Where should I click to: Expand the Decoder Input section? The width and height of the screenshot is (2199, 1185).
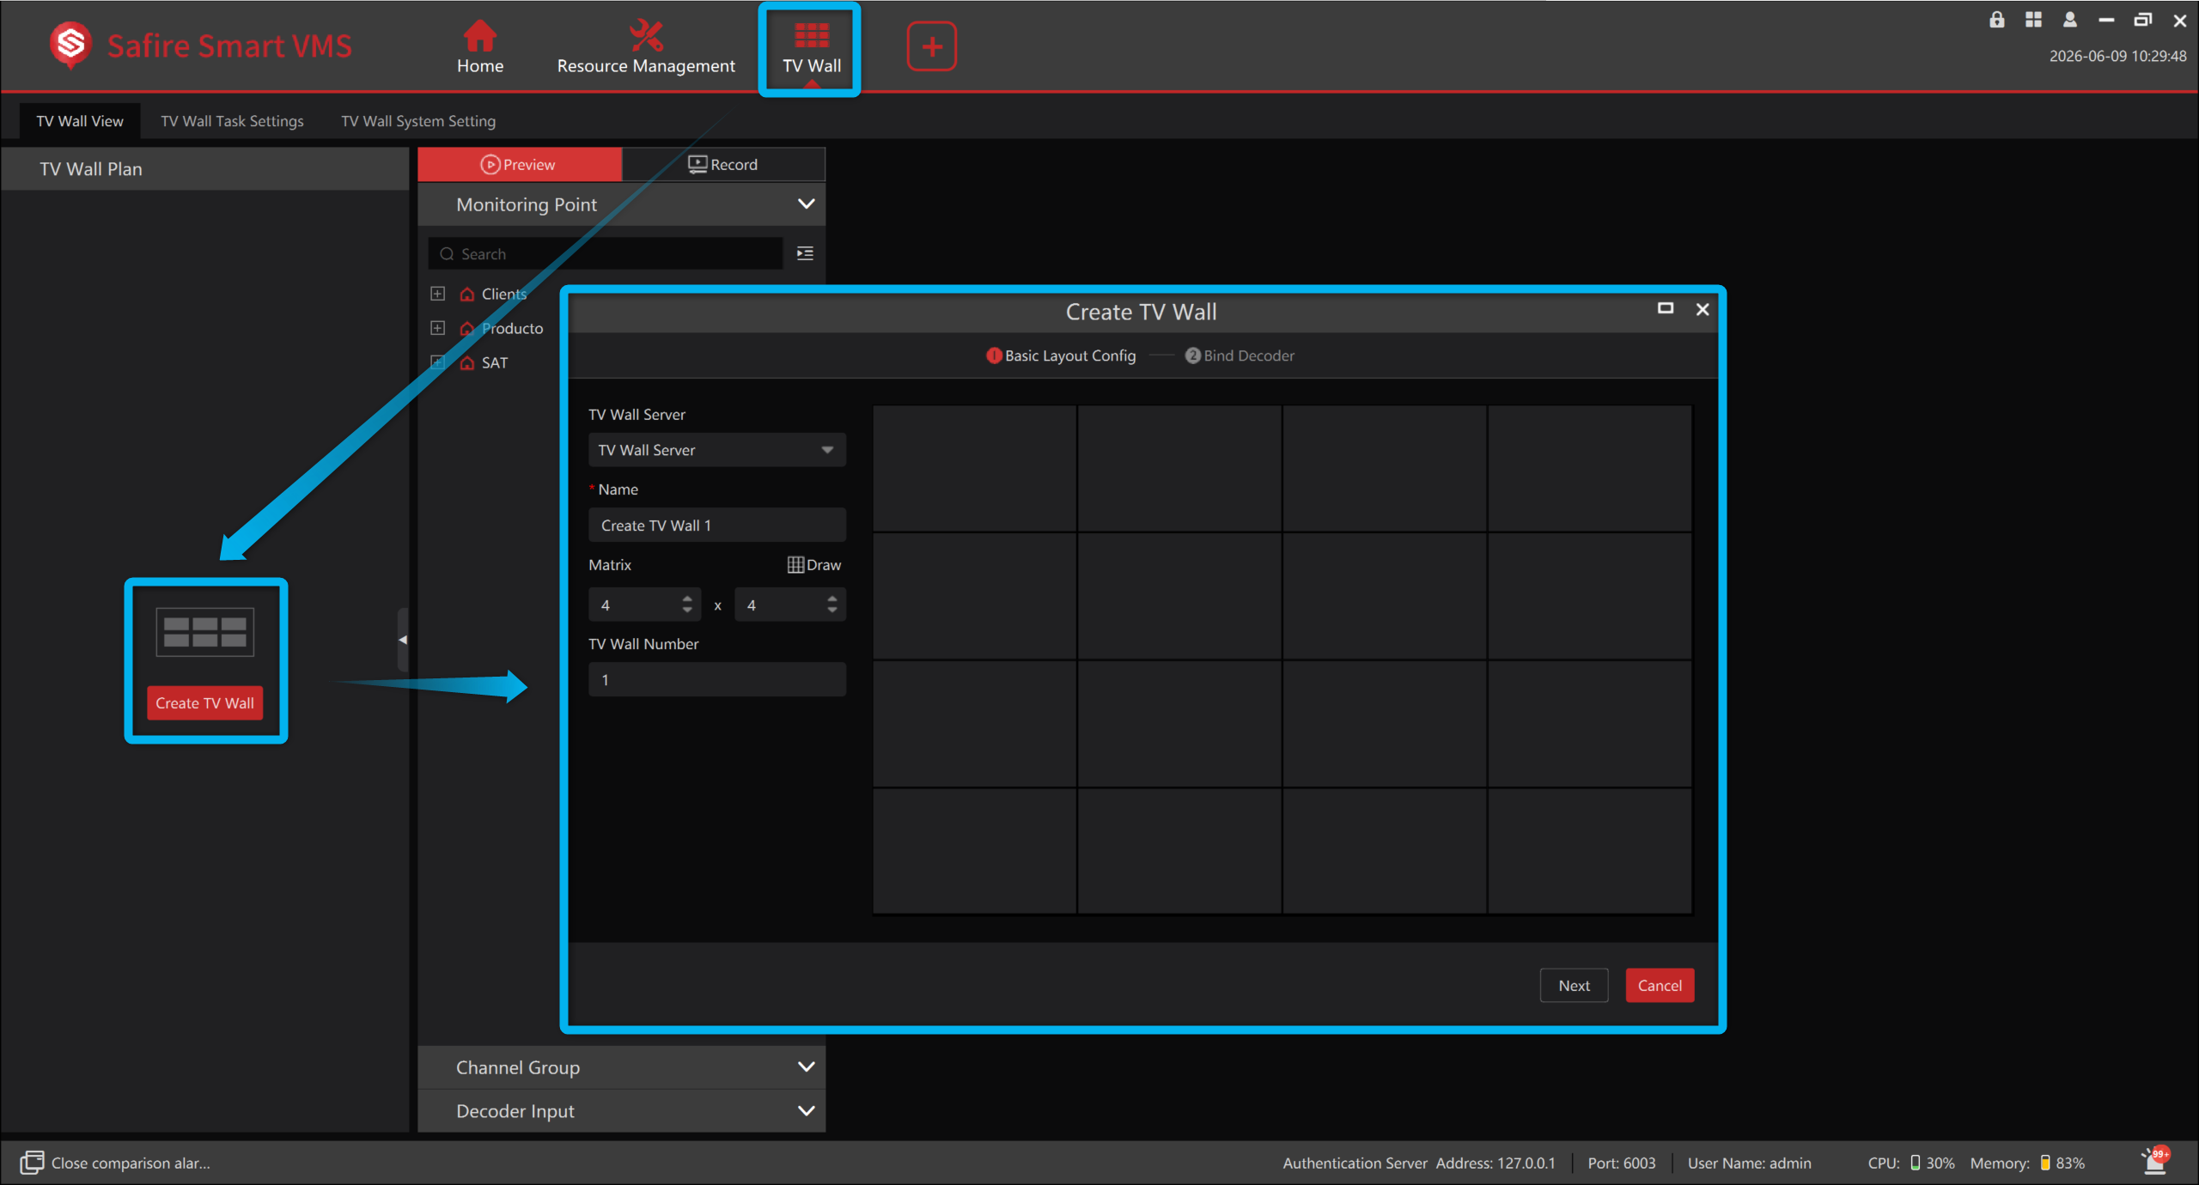coord(806,1110)
